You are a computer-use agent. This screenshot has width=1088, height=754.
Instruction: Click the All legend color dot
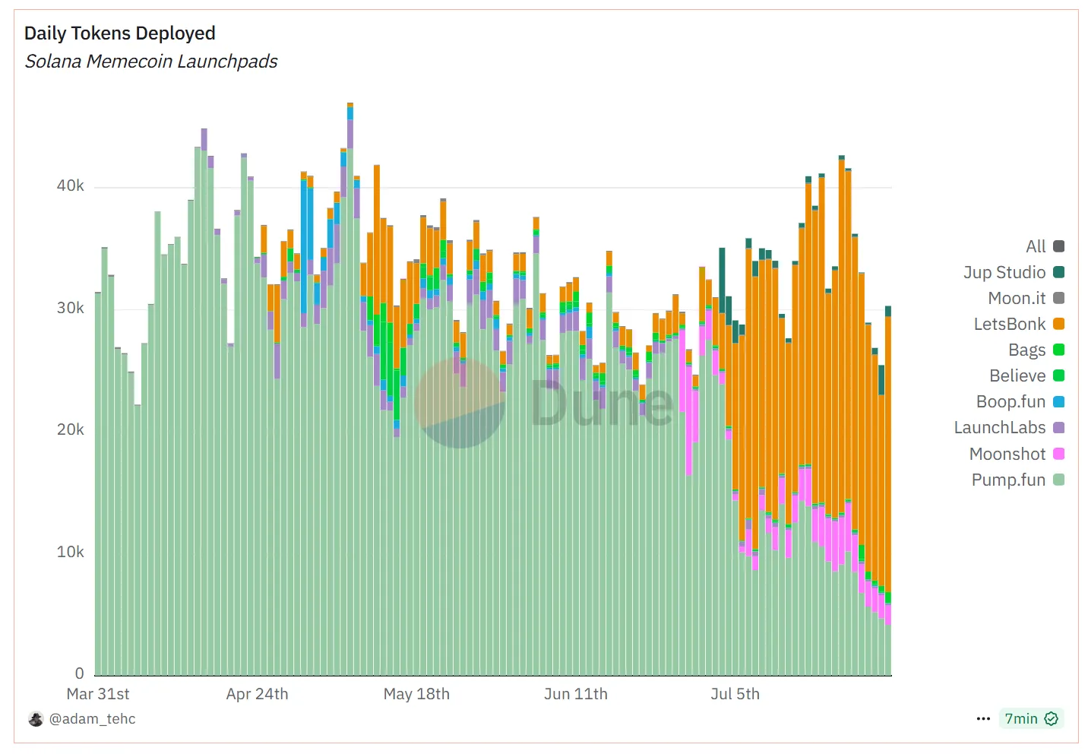pyautogui.click(x=1058, y=246)
